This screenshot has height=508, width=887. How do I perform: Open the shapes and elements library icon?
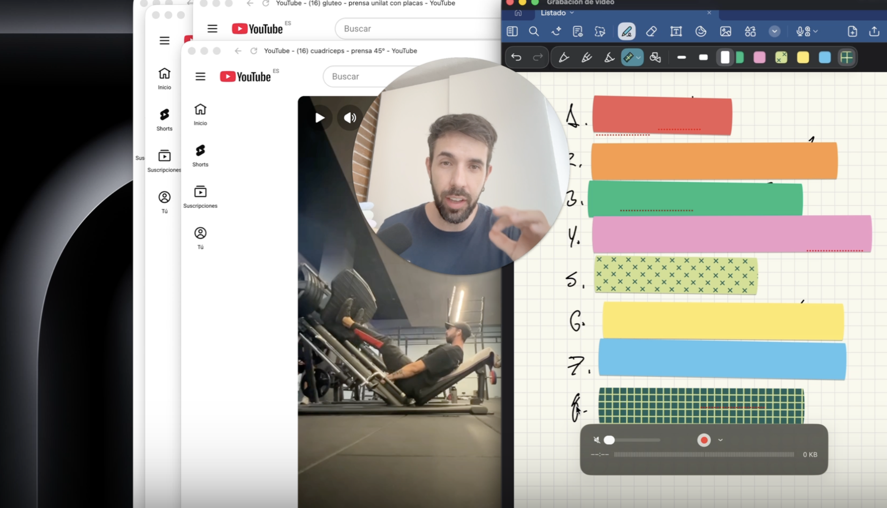pos(750,31)
